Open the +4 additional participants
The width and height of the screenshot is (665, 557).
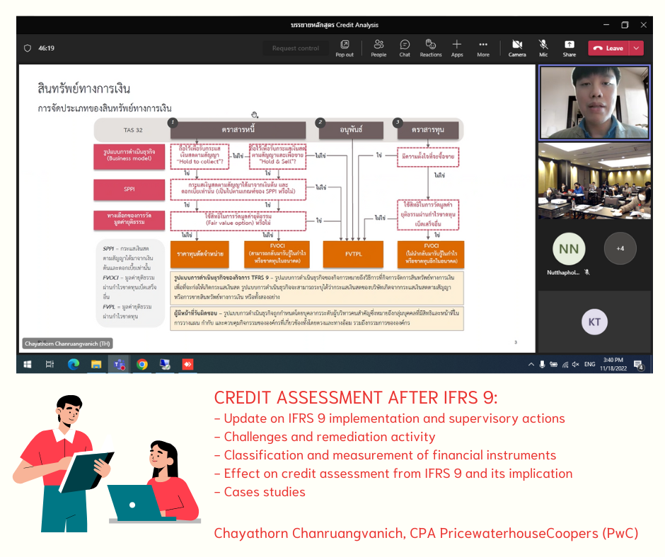[620, 249]
